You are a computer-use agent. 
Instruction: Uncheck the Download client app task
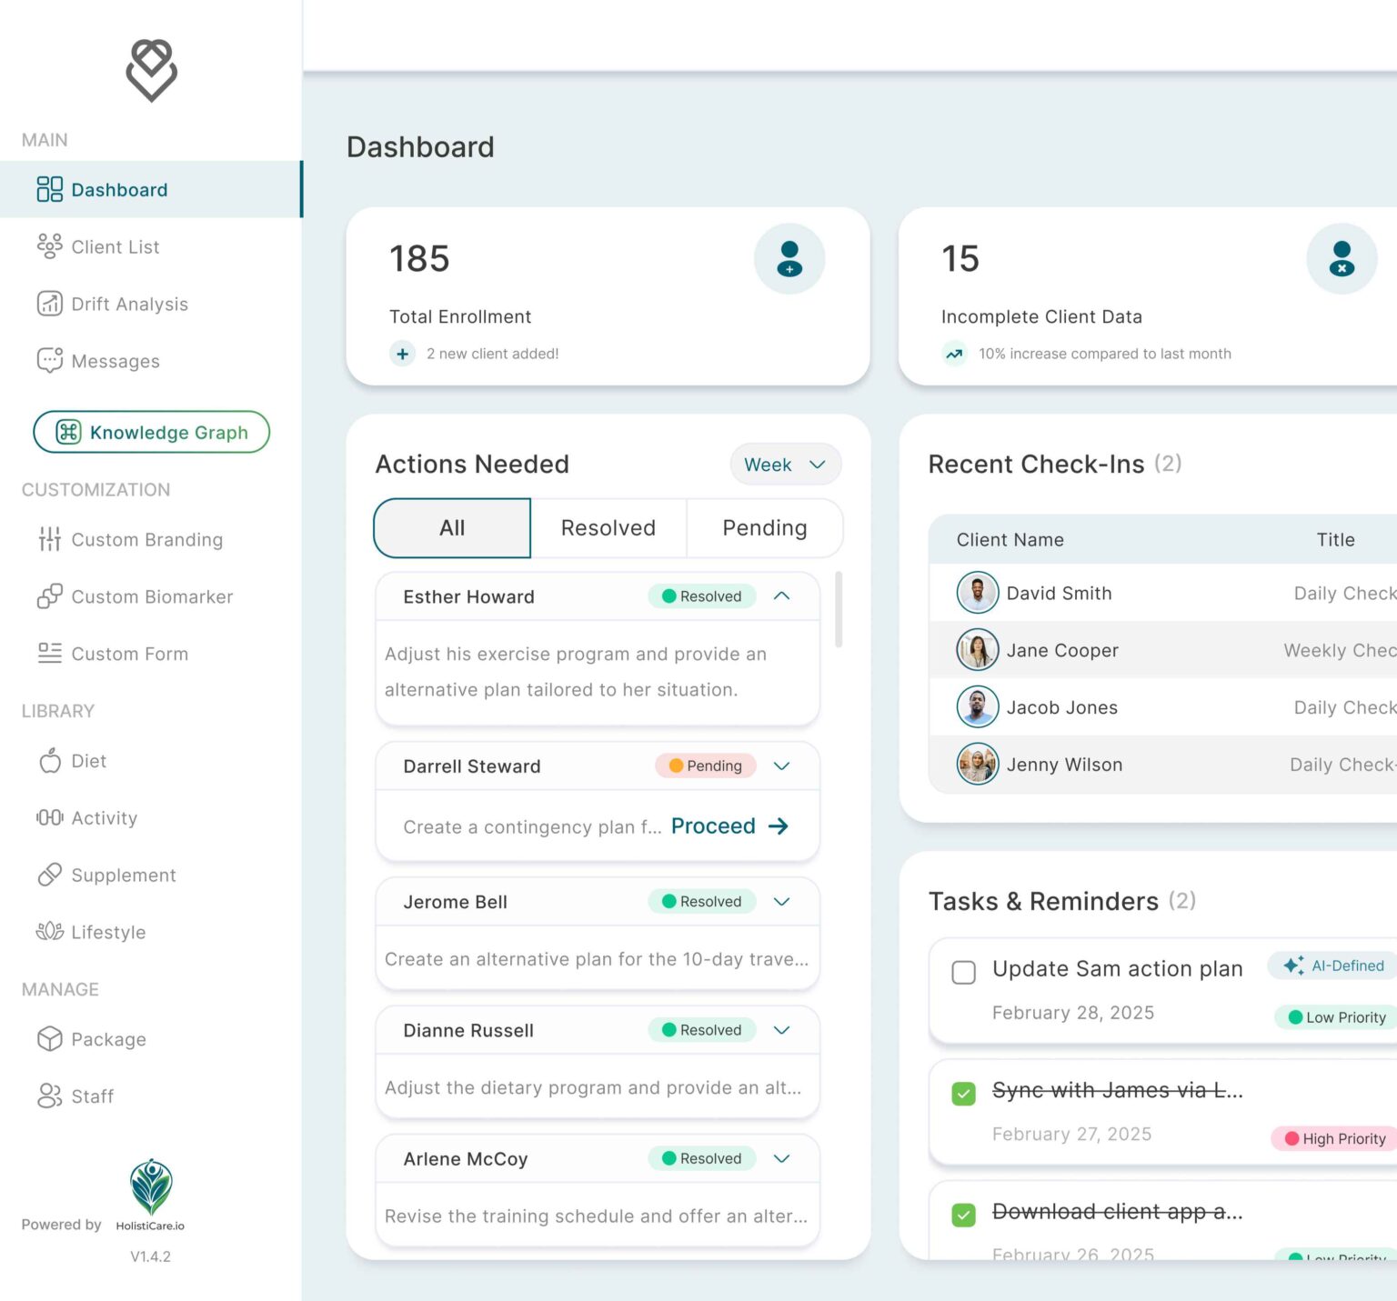pos(963,1215)
